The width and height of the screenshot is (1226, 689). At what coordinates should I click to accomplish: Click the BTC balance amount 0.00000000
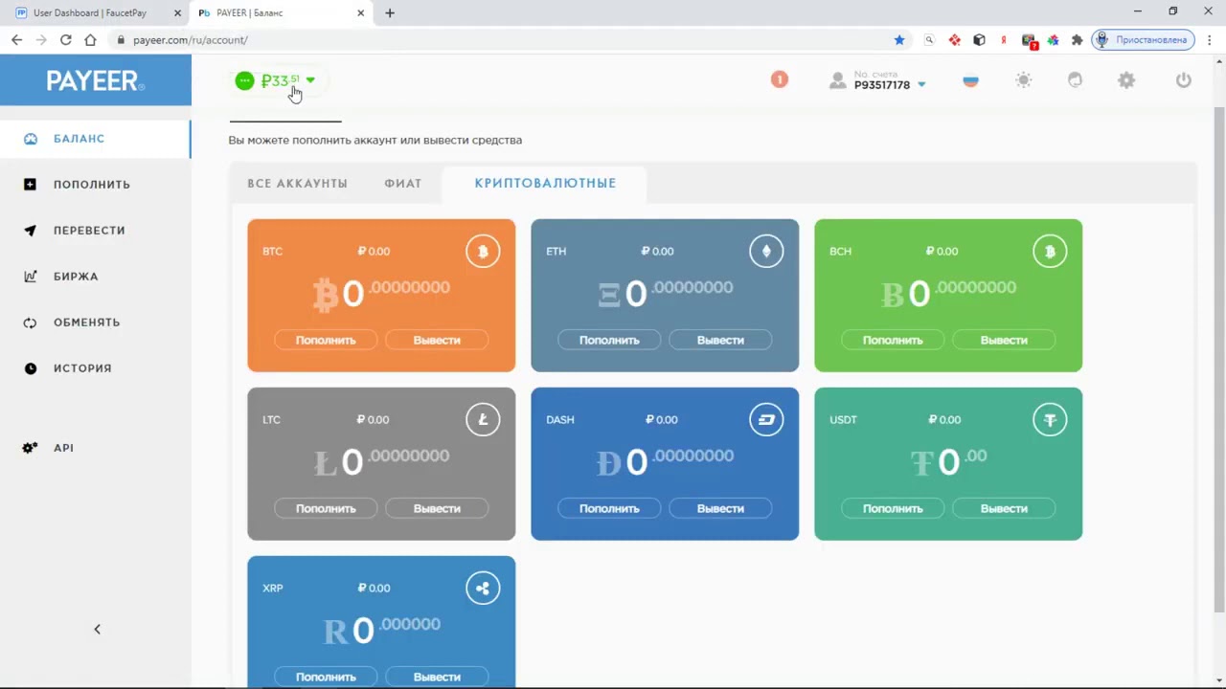point(381,292)
